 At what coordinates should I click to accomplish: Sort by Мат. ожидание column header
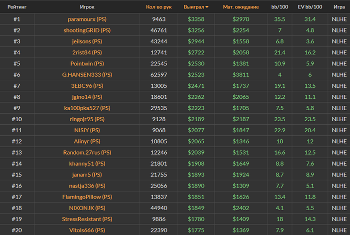click(240, 7)
